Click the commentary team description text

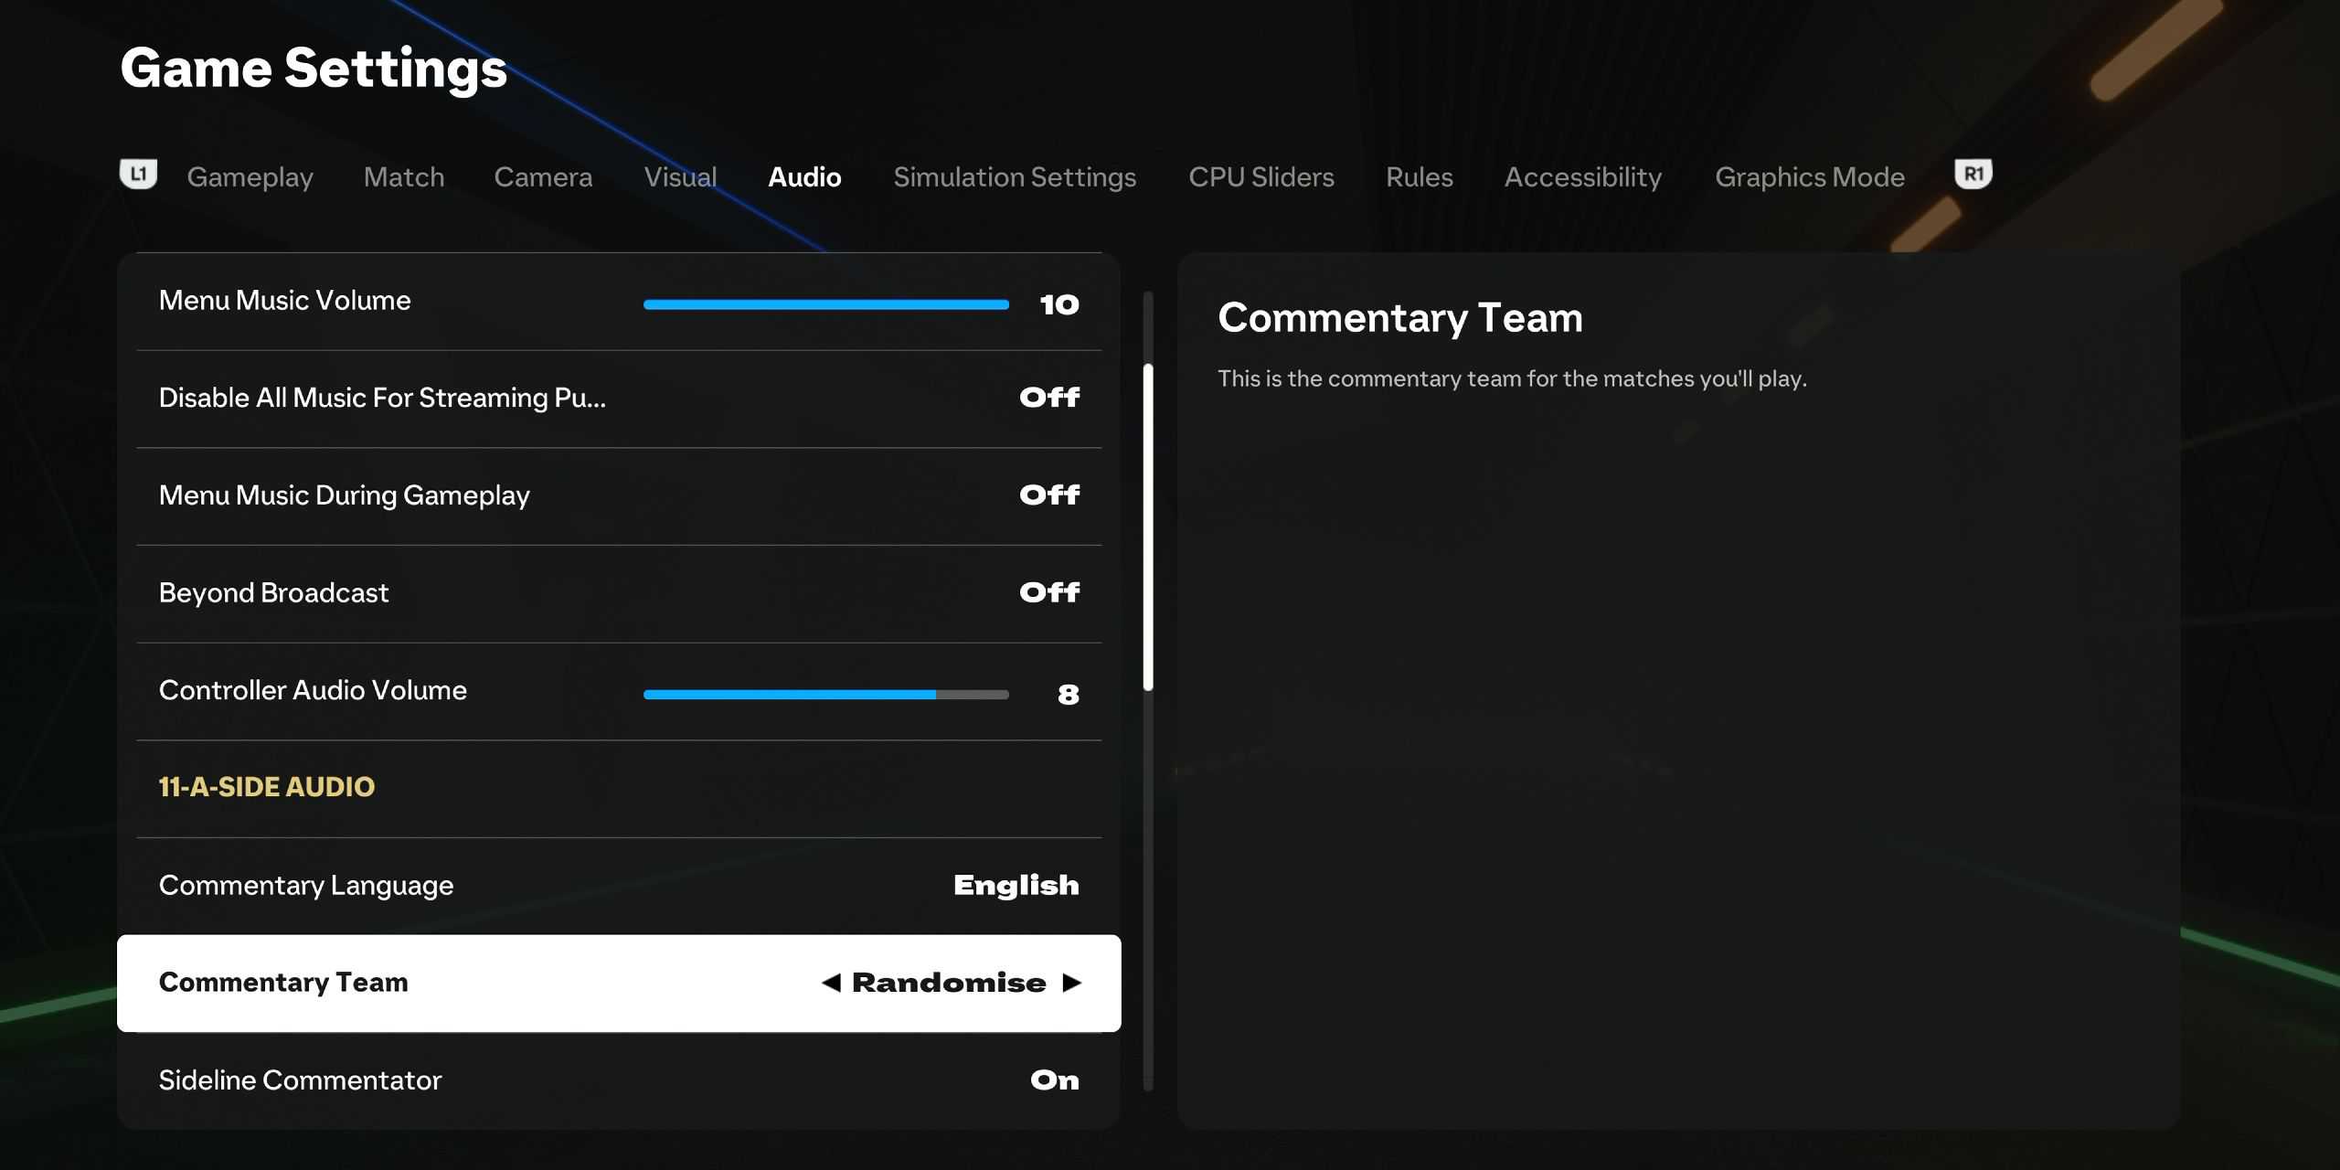1512,378
